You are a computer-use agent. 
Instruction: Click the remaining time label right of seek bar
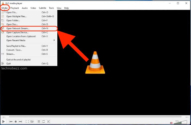pos(187,117)
